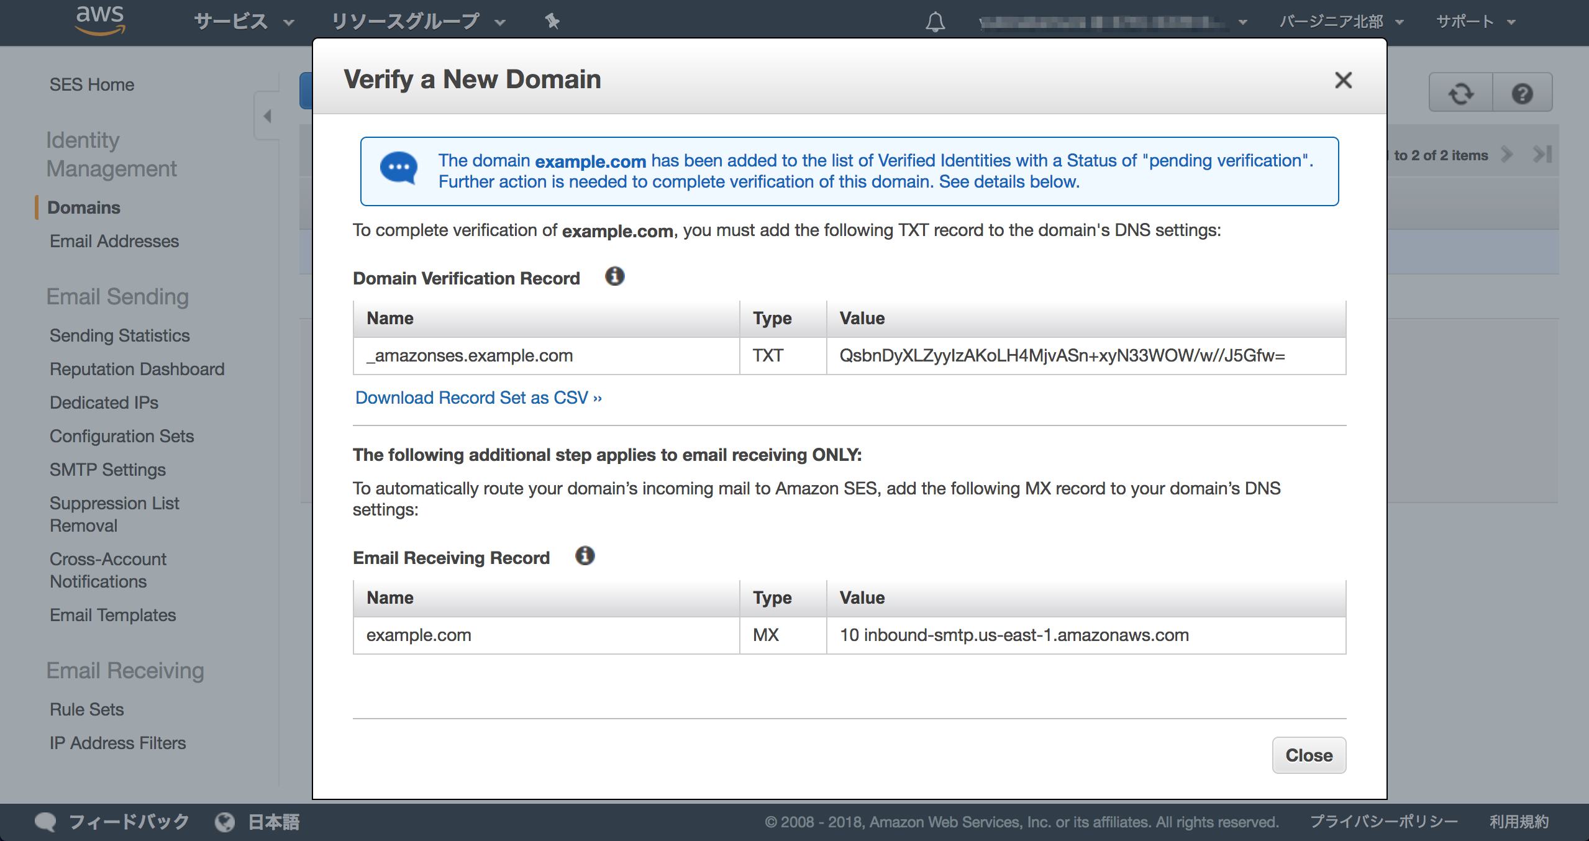
Task: Click the Domain Verification Record heading
Action: [466, 278]
